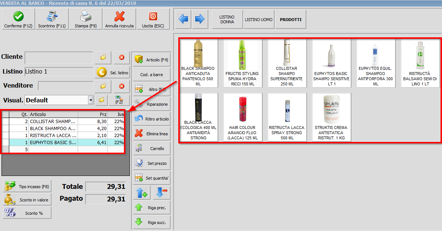Open the Venditore folder lookup icon
The width and height of the screenshot is (442, 231).
(x=103, y=86)
